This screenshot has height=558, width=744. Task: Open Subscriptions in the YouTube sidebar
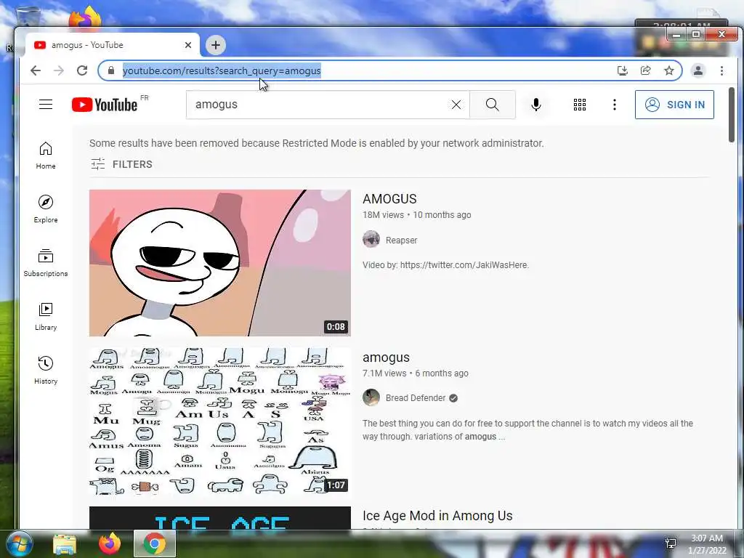(x=46, y=263)
